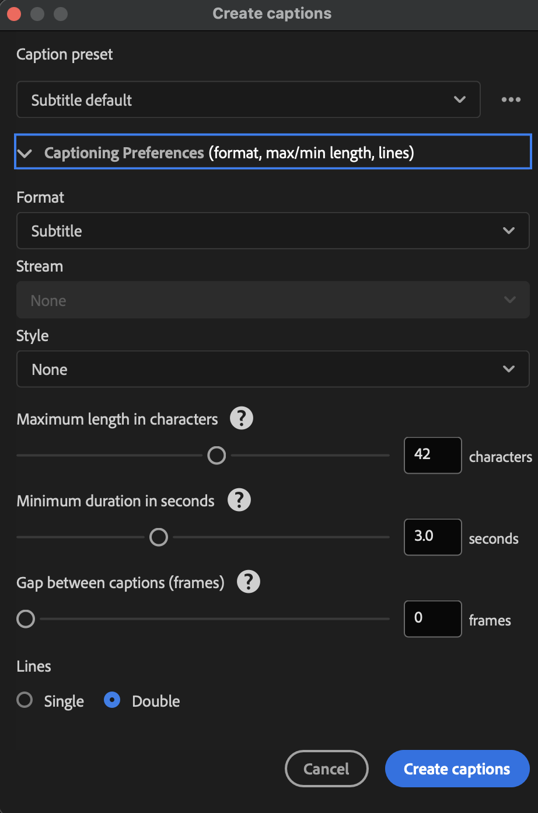Collapse the Captioning Preferences section
538x813 pixels.
[x=25, y=152]
